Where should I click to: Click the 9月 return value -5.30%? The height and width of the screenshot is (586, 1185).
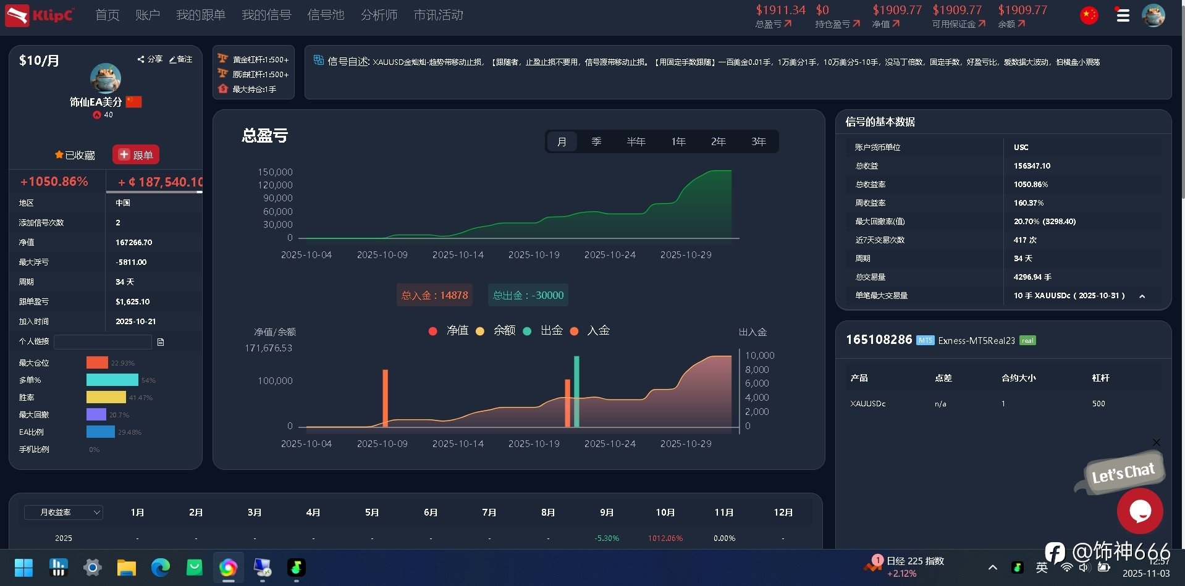pyautogui.click(x=607, y=538)
